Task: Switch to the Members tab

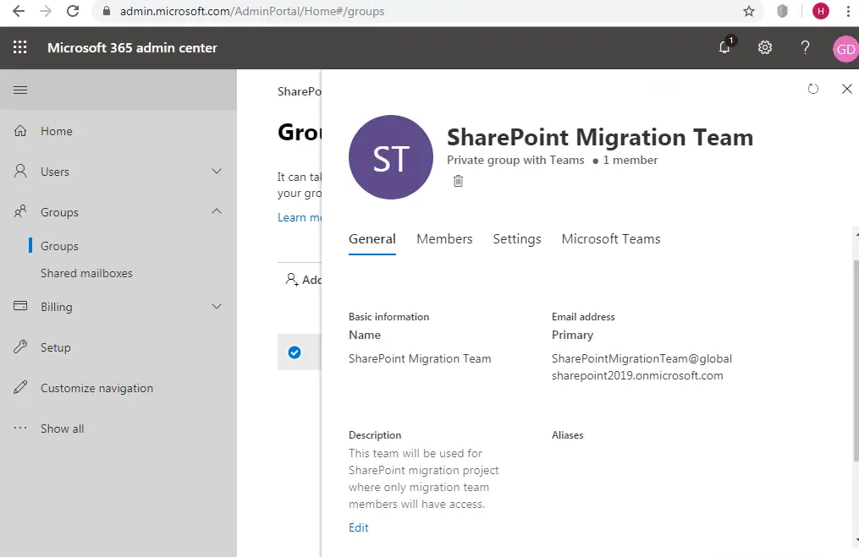Action: click(x=444, y=239)
